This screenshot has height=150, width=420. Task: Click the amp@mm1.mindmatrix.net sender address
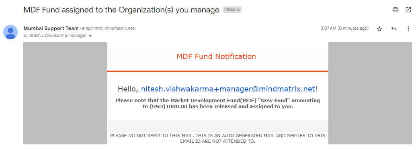coord(108,28)
